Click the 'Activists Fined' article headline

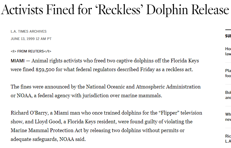(115, 10)
